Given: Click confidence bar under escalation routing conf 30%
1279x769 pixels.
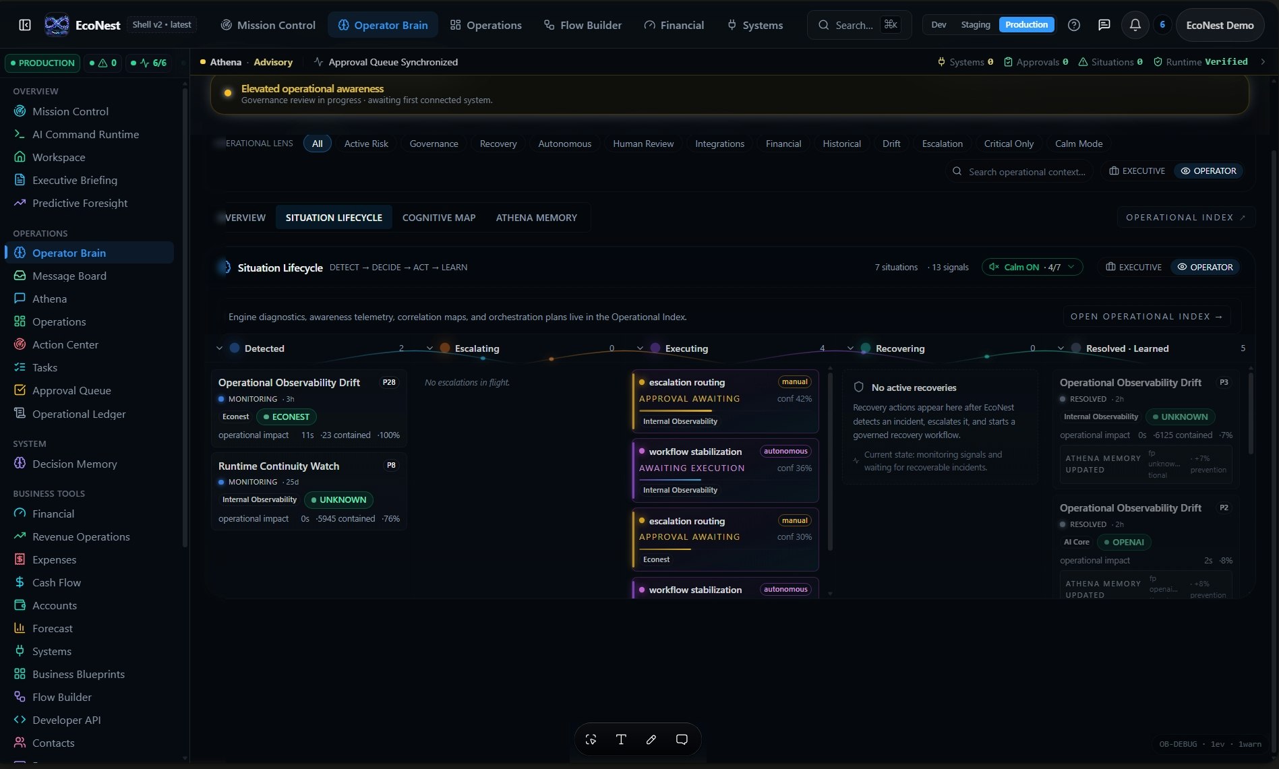Looking at the screenshot, I should (665, 549).
